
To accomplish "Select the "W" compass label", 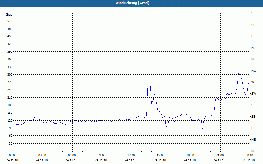I will point(253,82).
